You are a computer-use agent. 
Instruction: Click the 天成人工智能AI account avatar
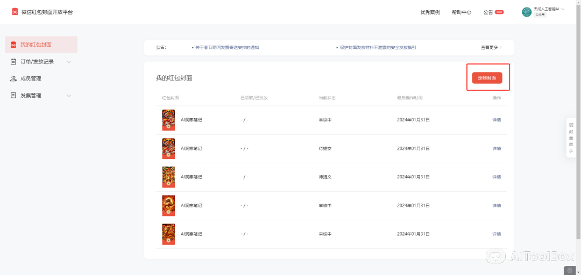tap(527, 12)
